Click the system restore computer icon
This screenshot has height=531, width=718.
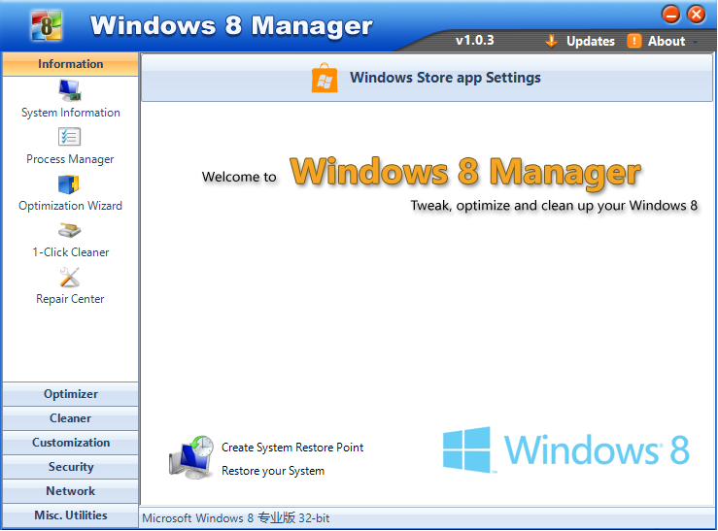191,457
